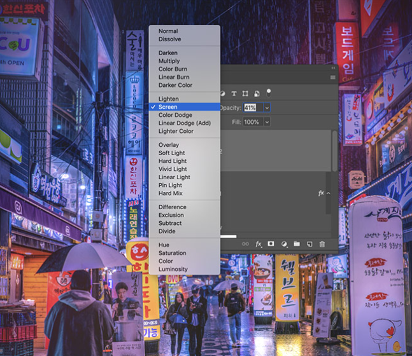Add a layer mask
Image resolution: width=412 pixels, height=356 pixels.
click(271, 244)
